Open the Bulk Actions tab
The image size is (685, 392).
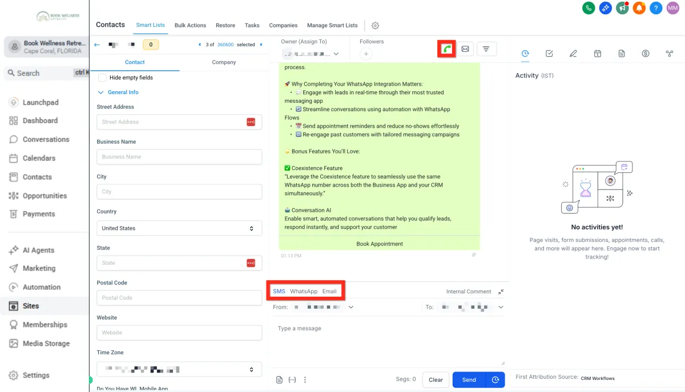tap(190, 26)
